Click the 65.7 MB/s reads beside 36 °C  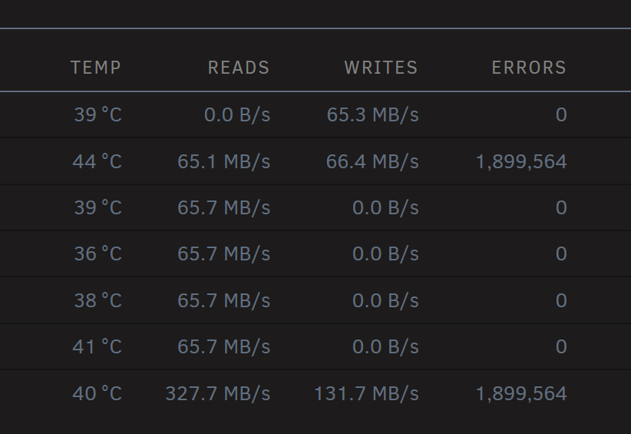point(223,253)
